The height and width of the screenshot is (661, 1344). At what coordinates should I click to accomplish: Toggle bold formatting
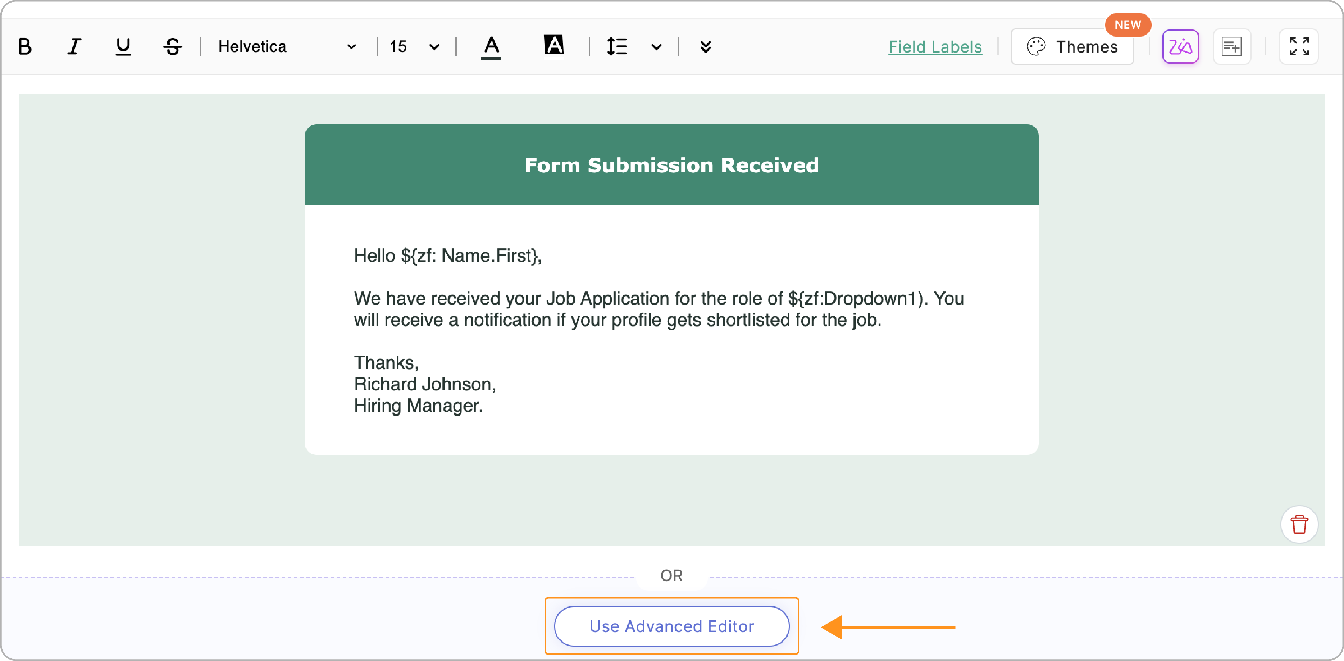pos(24,46)
